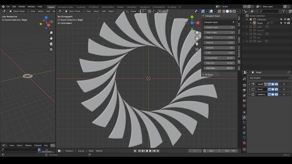Open the Render menu
Screen dimensions: 292x164
point(21,6)
